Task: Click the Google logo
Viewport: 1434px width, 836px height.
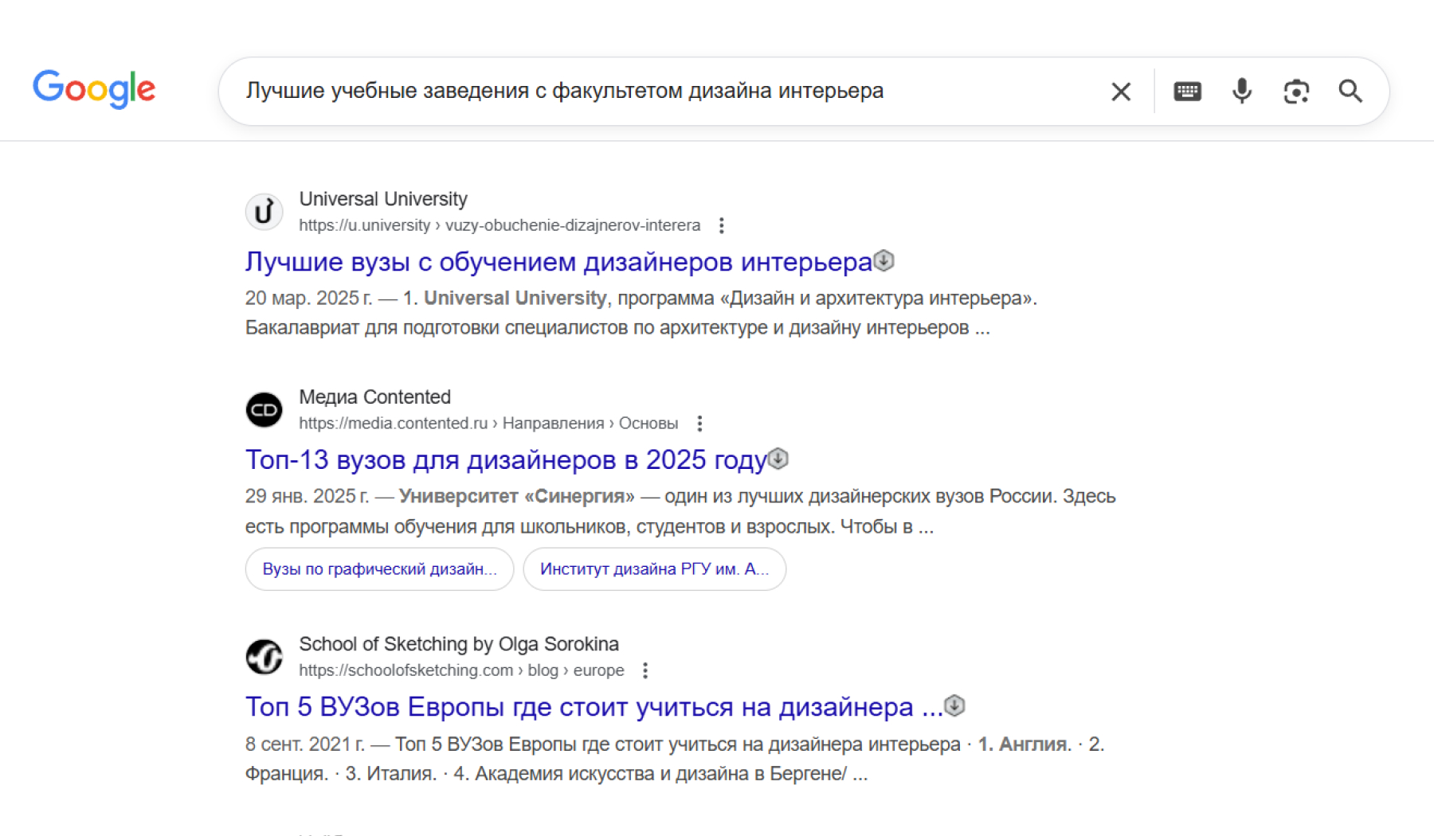Action: click(94, 89)
